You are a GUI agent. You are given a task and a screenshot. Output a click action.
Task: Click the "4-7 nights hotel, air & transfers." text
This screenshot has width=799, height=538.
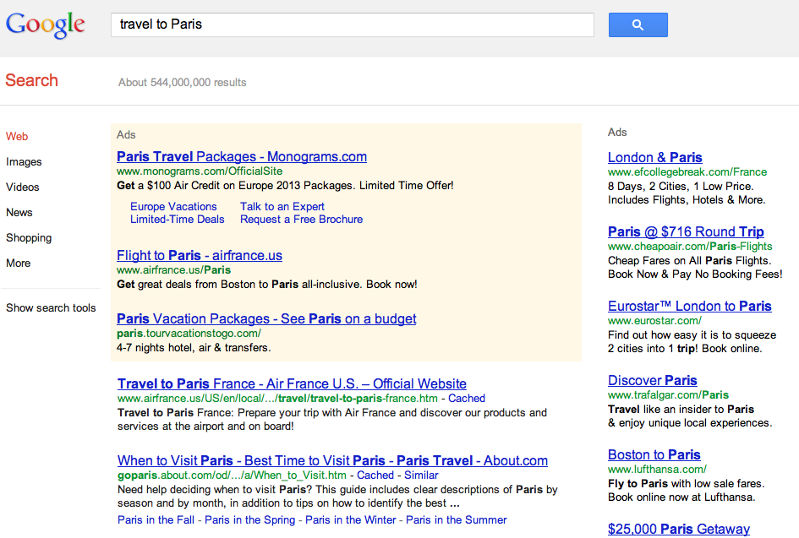(x=194, y=348)
